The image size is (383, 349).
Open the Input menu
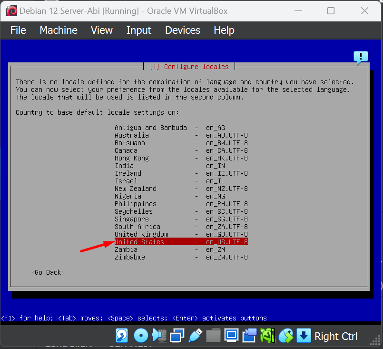[x=139, y=30]
